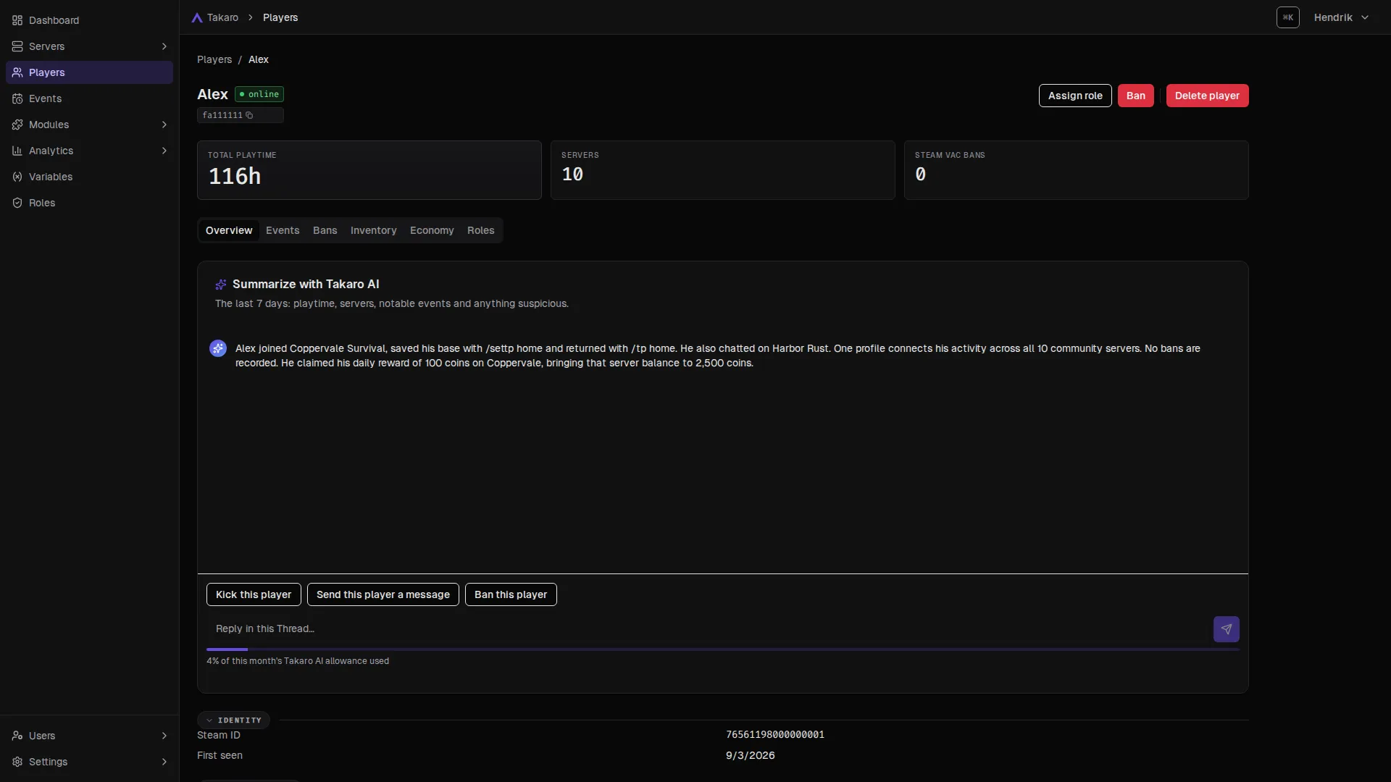Click the Dashboard icon in sidebar
The width and height of the screenshot is (1391, 782).
tap(17, 20)
